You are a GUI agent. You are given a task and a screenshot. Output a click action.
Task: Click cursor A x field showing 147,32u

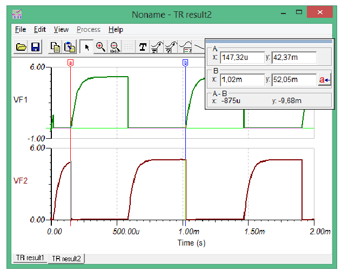243,58
